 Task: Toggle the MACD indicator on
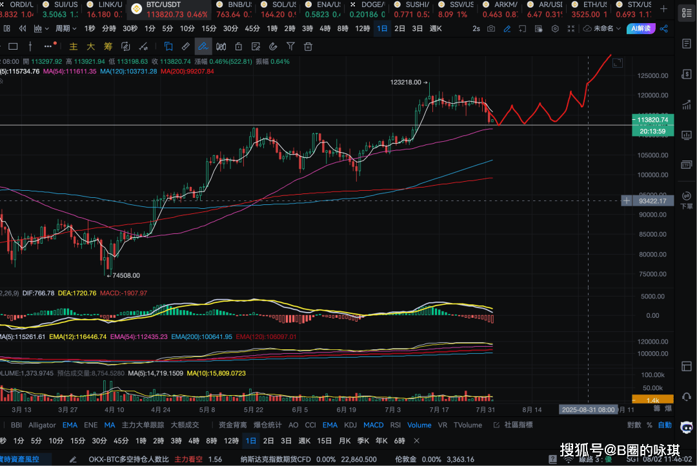click(x=373, y=425)
